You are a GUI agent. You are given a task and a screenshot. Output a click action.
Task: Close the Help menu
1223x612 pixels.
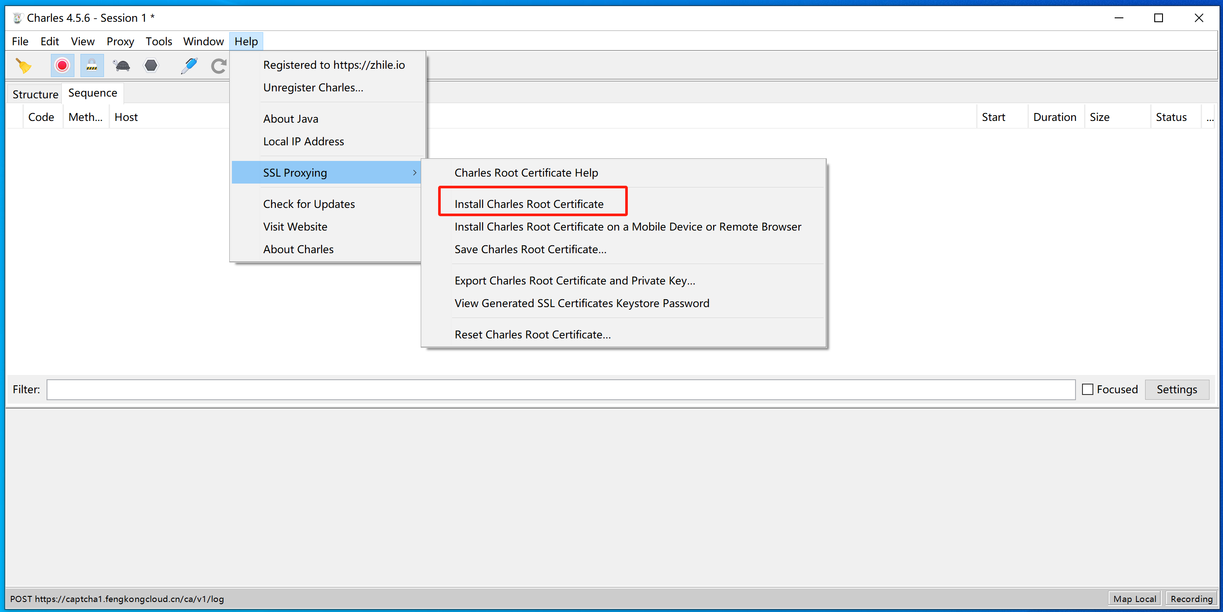[246, 41]
